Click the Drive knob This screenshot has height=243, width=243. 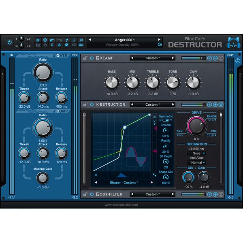tap(196, 126)
